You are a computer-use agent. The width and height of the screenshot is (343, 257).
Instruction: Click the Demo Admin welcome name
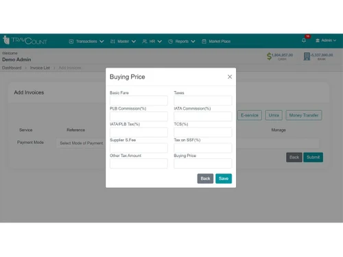click(x=16, y=60)
